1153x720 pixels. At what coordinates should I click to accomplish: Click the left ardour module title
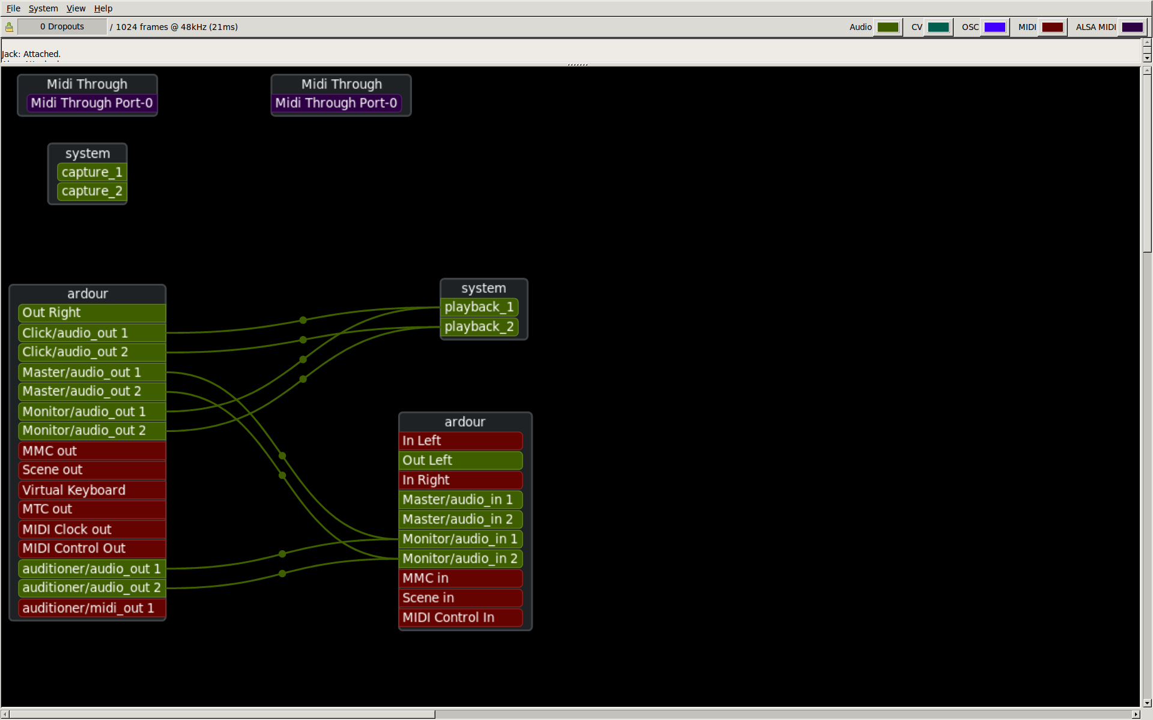coord(88,294)
